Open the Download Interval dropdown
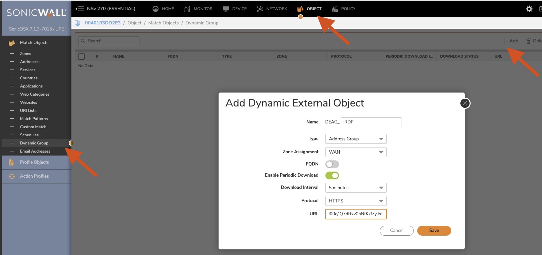 coord(356,188)
